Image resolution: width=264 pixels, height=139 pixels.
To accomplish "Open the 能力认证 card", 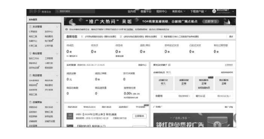I will pyautogui.click(x=213, y=96).
